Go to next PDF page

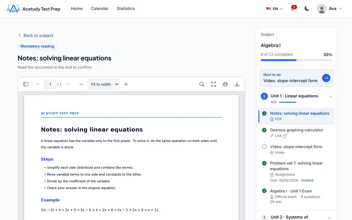point(68,84)
